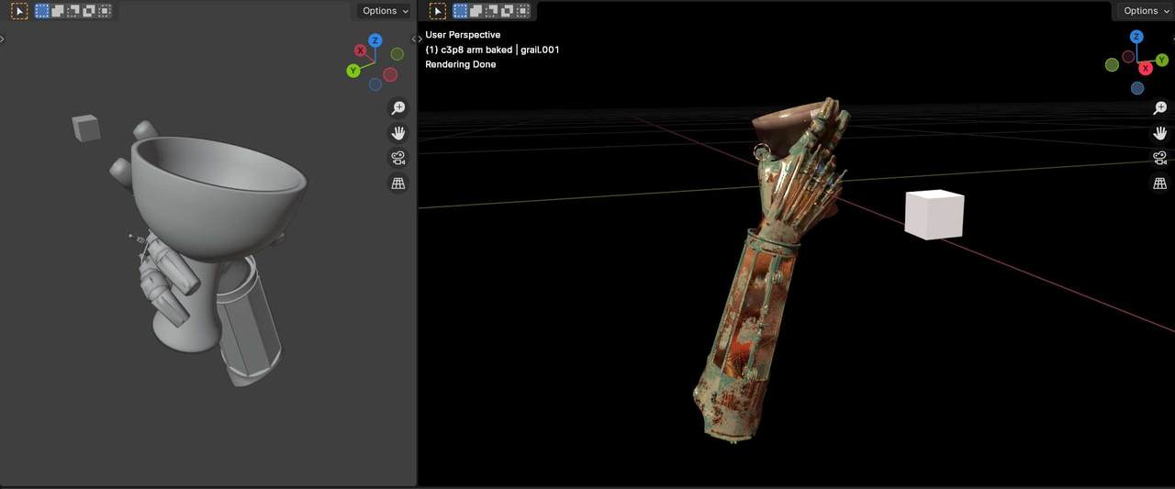Choose Invert selection mode in right viewport
This screenshot has width=1175, height=489.
pos(507,11)
